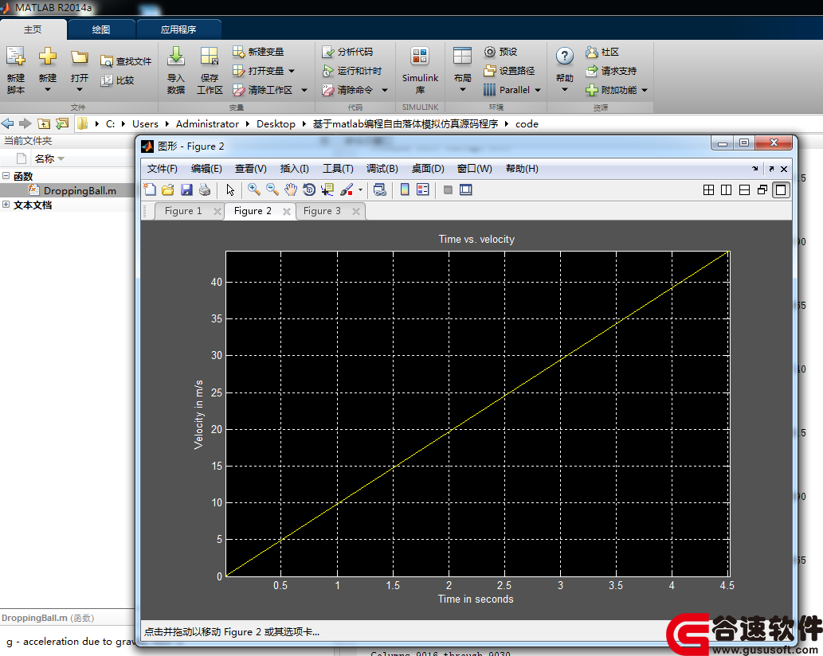
Task: Toggle the Brush data tool
Action: click(347, 189)
